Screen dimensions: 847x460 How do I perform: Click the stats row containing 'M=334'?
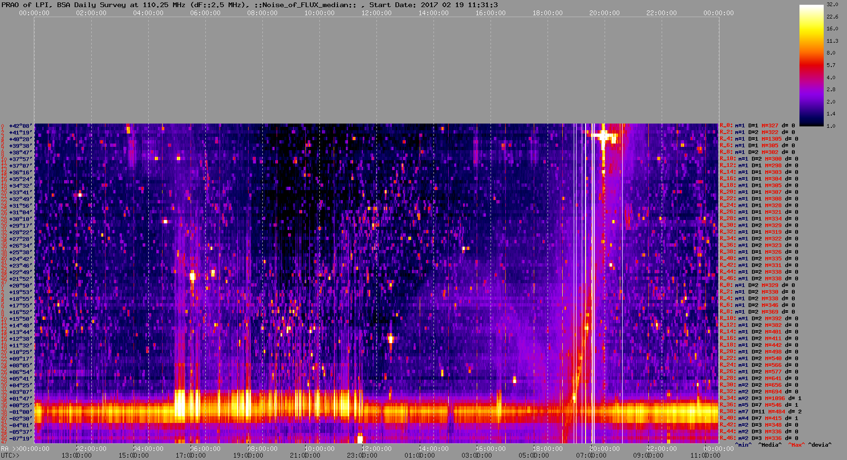[759, 219]
